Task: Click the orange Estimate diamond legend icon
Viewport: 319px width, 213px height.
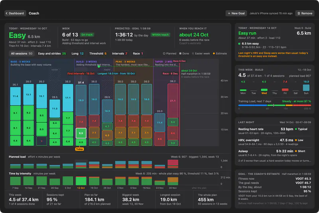Action: (214, 54)
